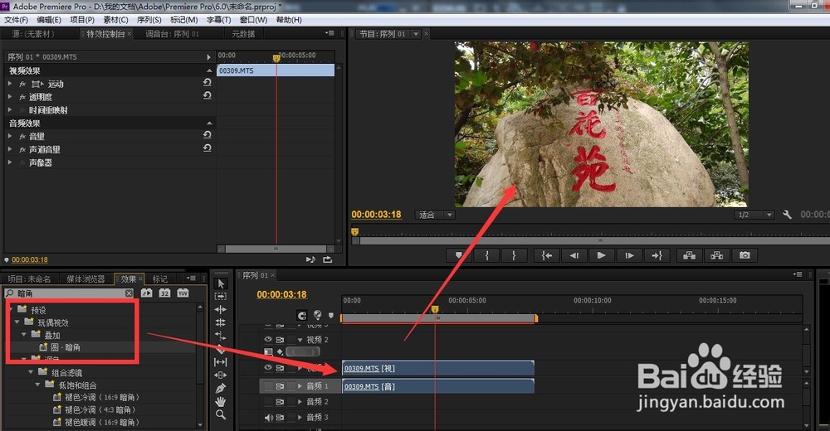The height and width of the screenshot is (431, 830).
Task: Reset the 声道音量 effect
Action: point(207,148)
